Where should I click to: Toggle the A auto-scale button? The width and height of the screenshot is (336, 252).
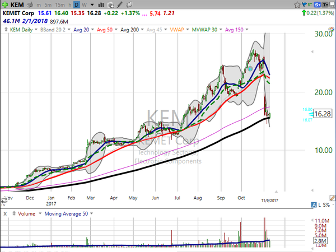314,205
